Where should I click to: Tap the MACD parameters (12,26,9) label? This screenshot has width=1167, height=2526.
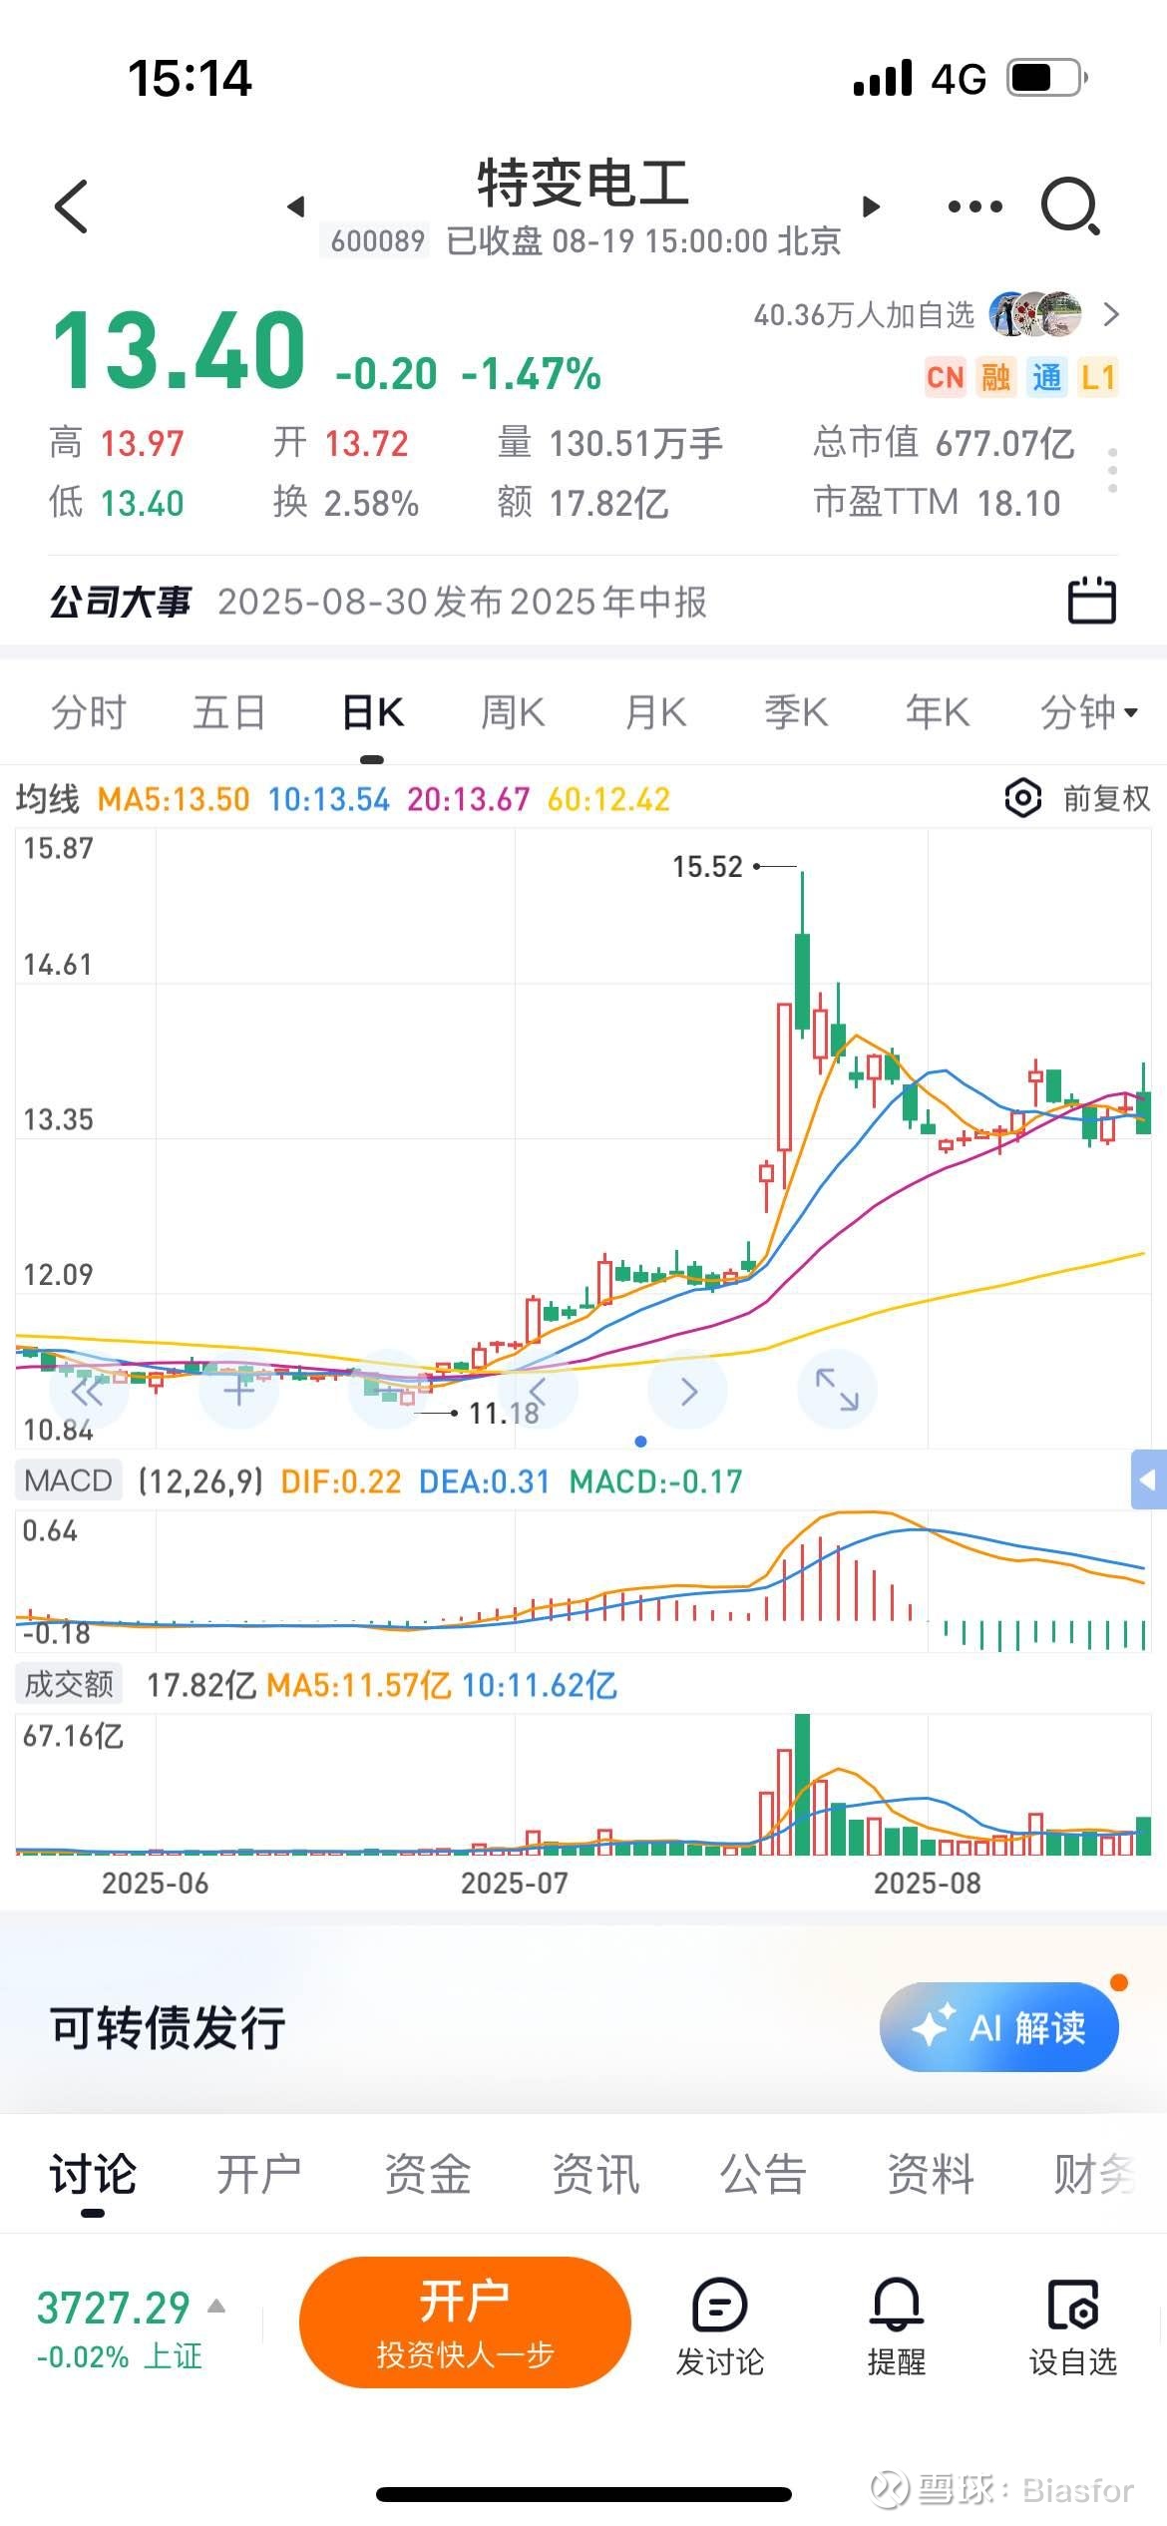(x=201, y=1481)
